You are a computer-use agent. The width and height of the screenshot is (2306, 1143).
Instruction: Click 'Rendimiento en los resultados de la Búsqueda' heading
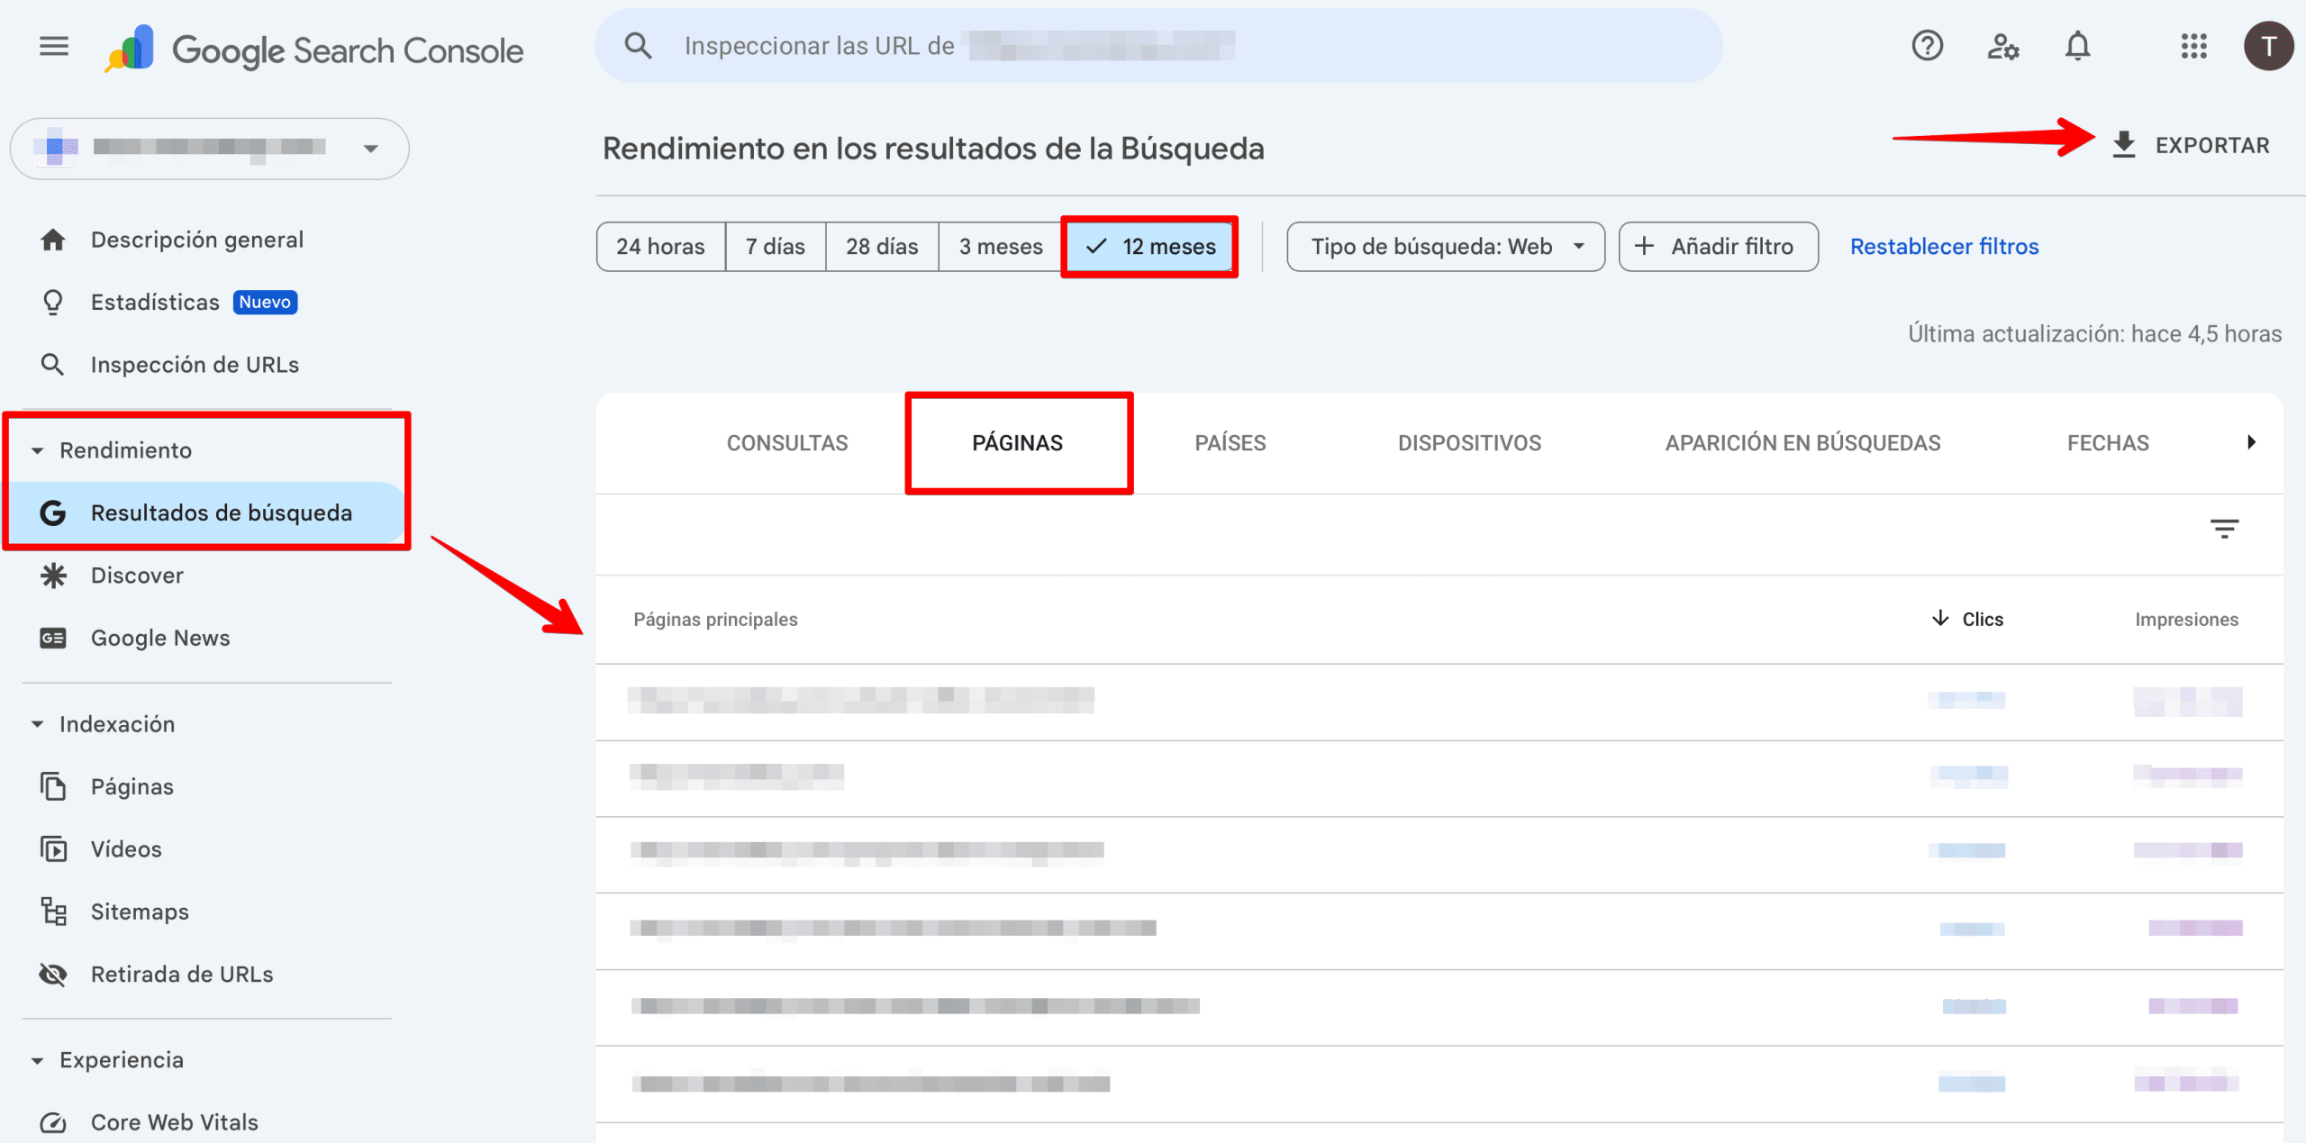coord(933,149)
